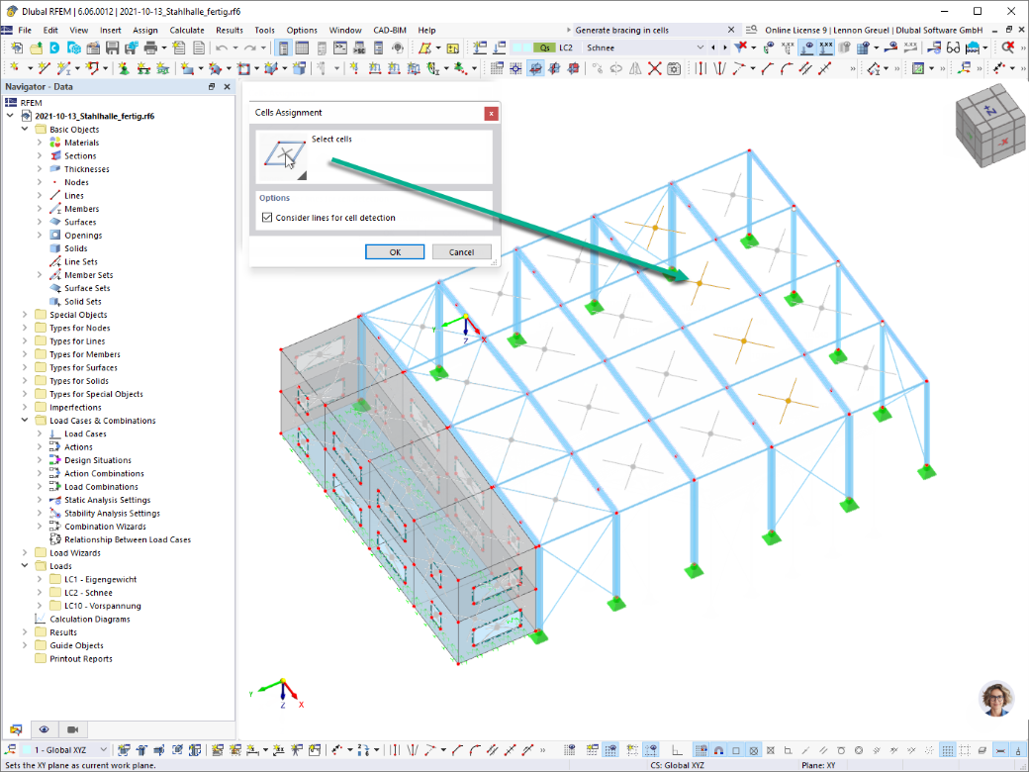
Task: Click the Redo arrow icon
Action: 250,48
